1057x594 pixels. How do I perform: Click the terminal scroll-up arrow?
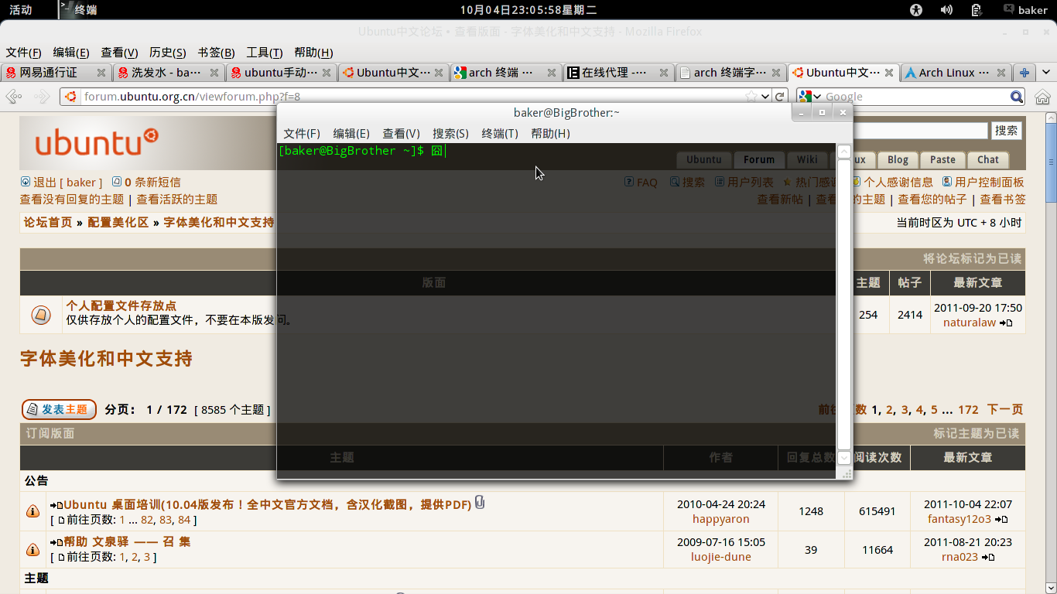pyautogui.click(x=844, y=152)
